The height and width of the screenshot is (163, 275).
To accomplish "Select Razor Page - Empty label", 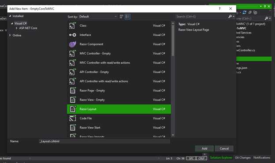I will pyautogui.click(x=92, y=90).
